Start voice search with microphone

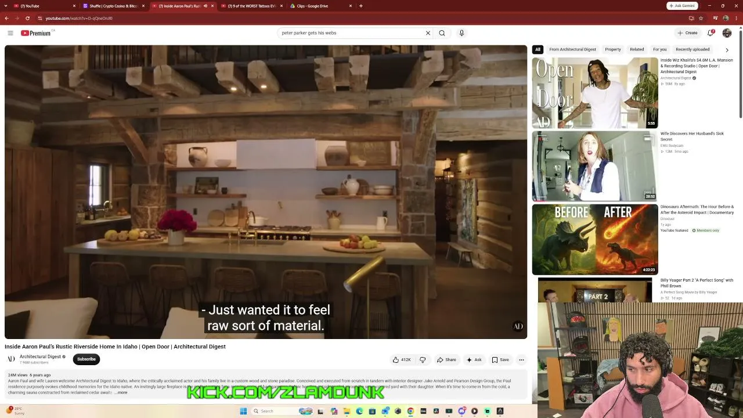point(461,33)
